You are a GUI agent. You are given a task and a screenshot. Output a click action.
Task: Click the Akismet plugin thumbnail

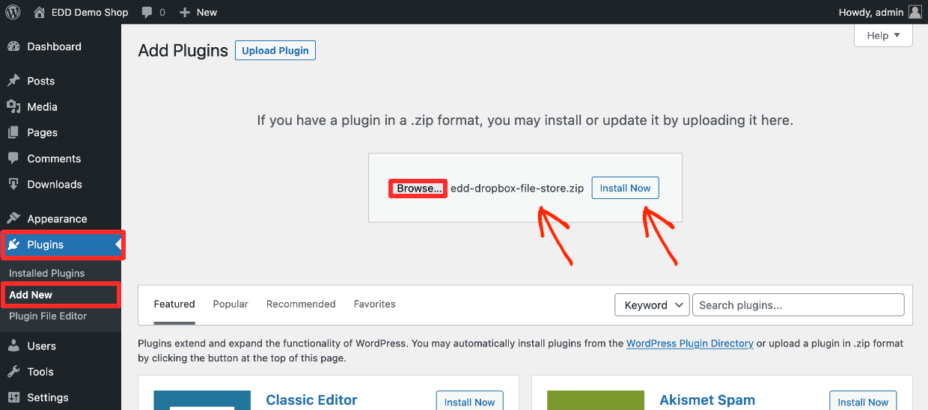[x=596, y=400]
